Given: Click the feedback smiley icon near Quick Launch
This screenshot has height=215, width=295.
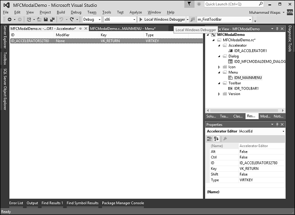Looking at the screenshot, I should (x=198, y=4).
